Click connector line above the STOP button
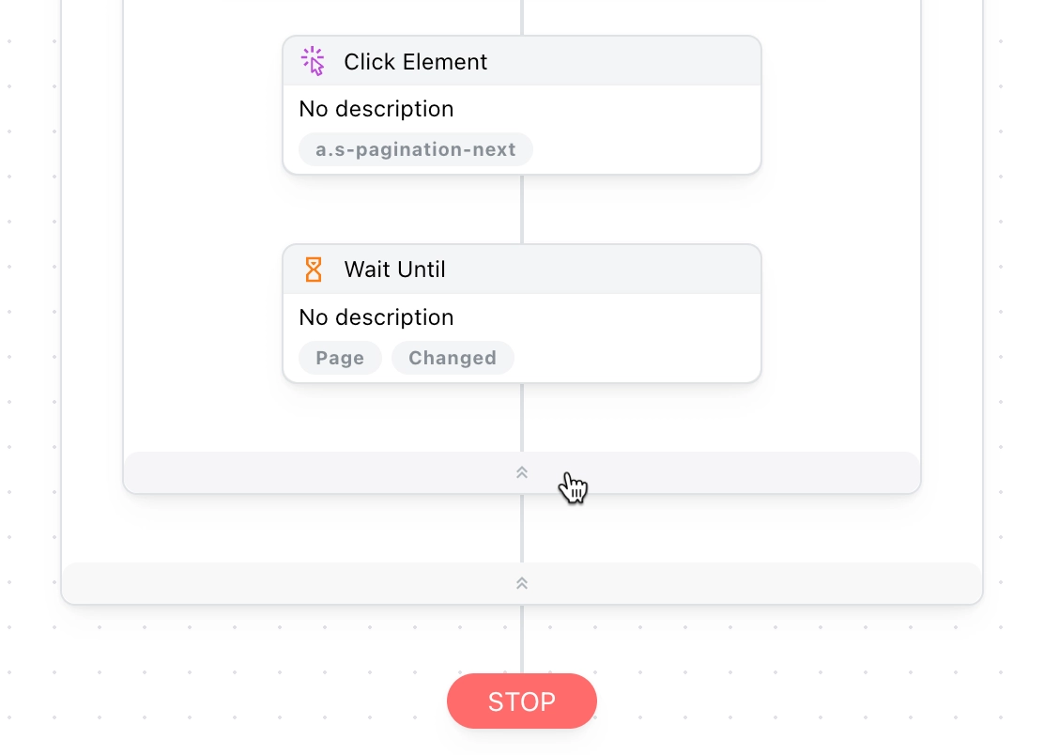 pos(522,639)
